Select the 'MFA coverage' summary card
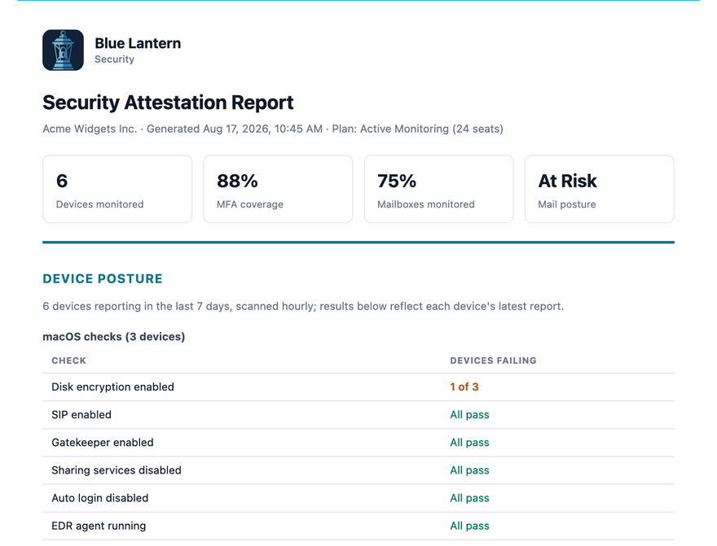This screenshot has height=546, width=717. pos(278,189)
